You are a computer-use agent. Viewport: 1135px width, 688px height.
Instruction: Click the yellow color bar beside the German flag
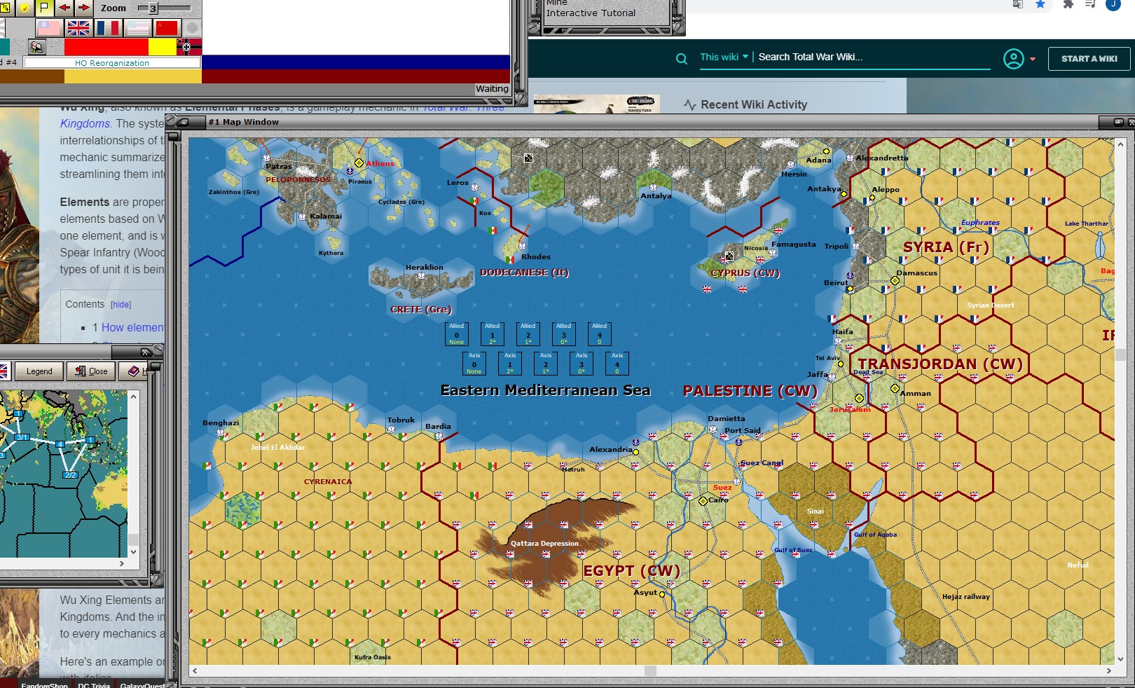point(163,47)
